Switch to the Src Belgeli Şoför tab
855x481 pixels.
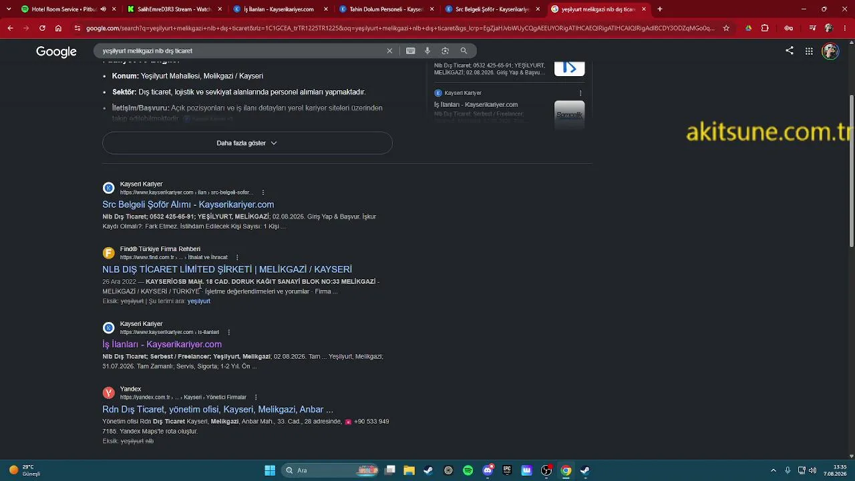pos(492,9)
